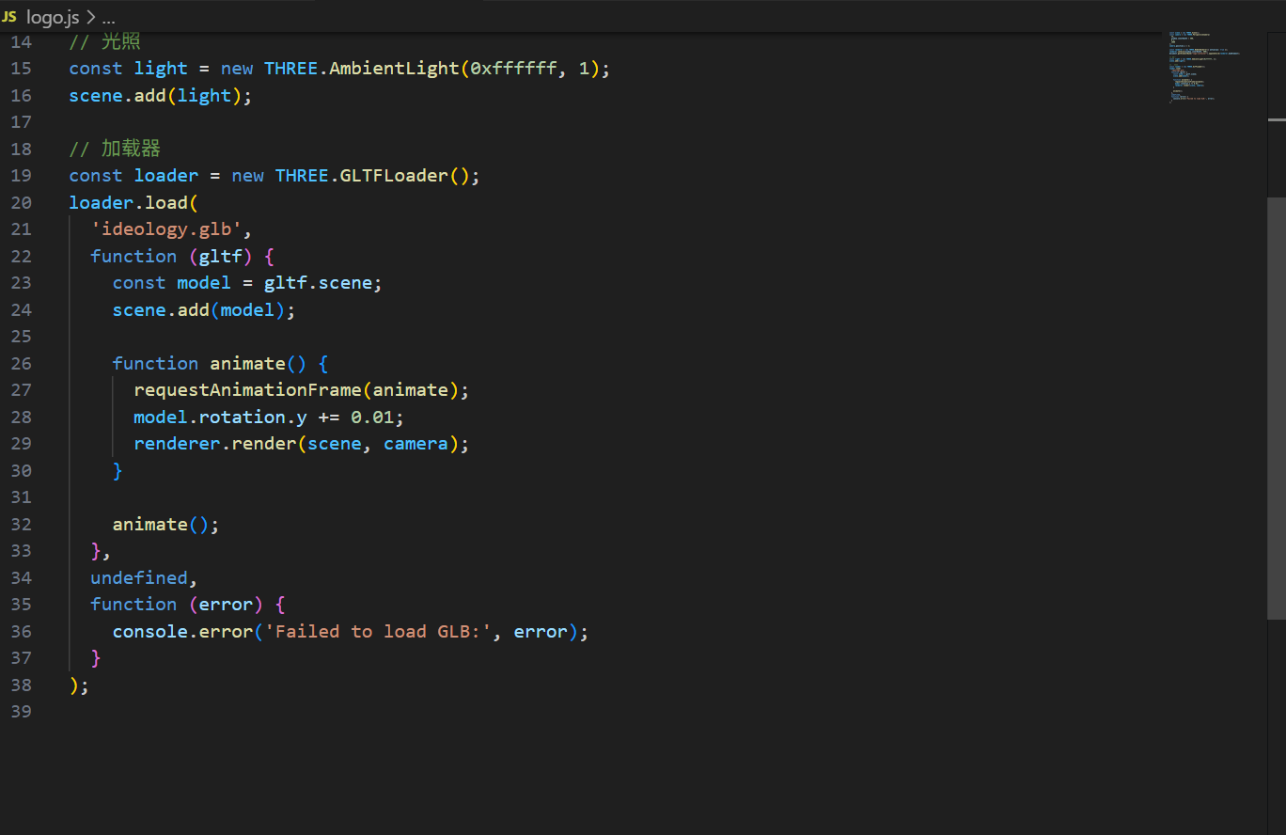
Task: Click the '// 加载器' comment text
Action: pos(115,149)
